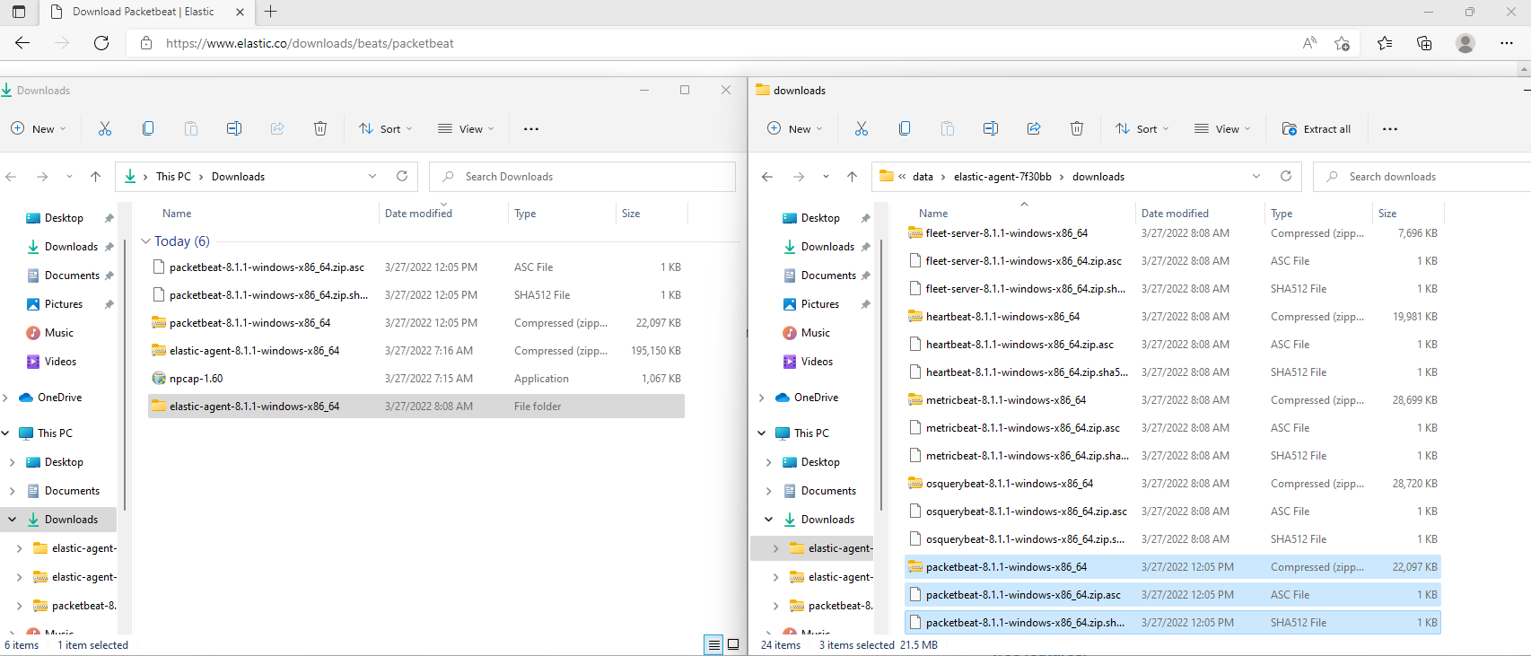
Task: Collapse the Today (6) group
Action: (145, 241)
